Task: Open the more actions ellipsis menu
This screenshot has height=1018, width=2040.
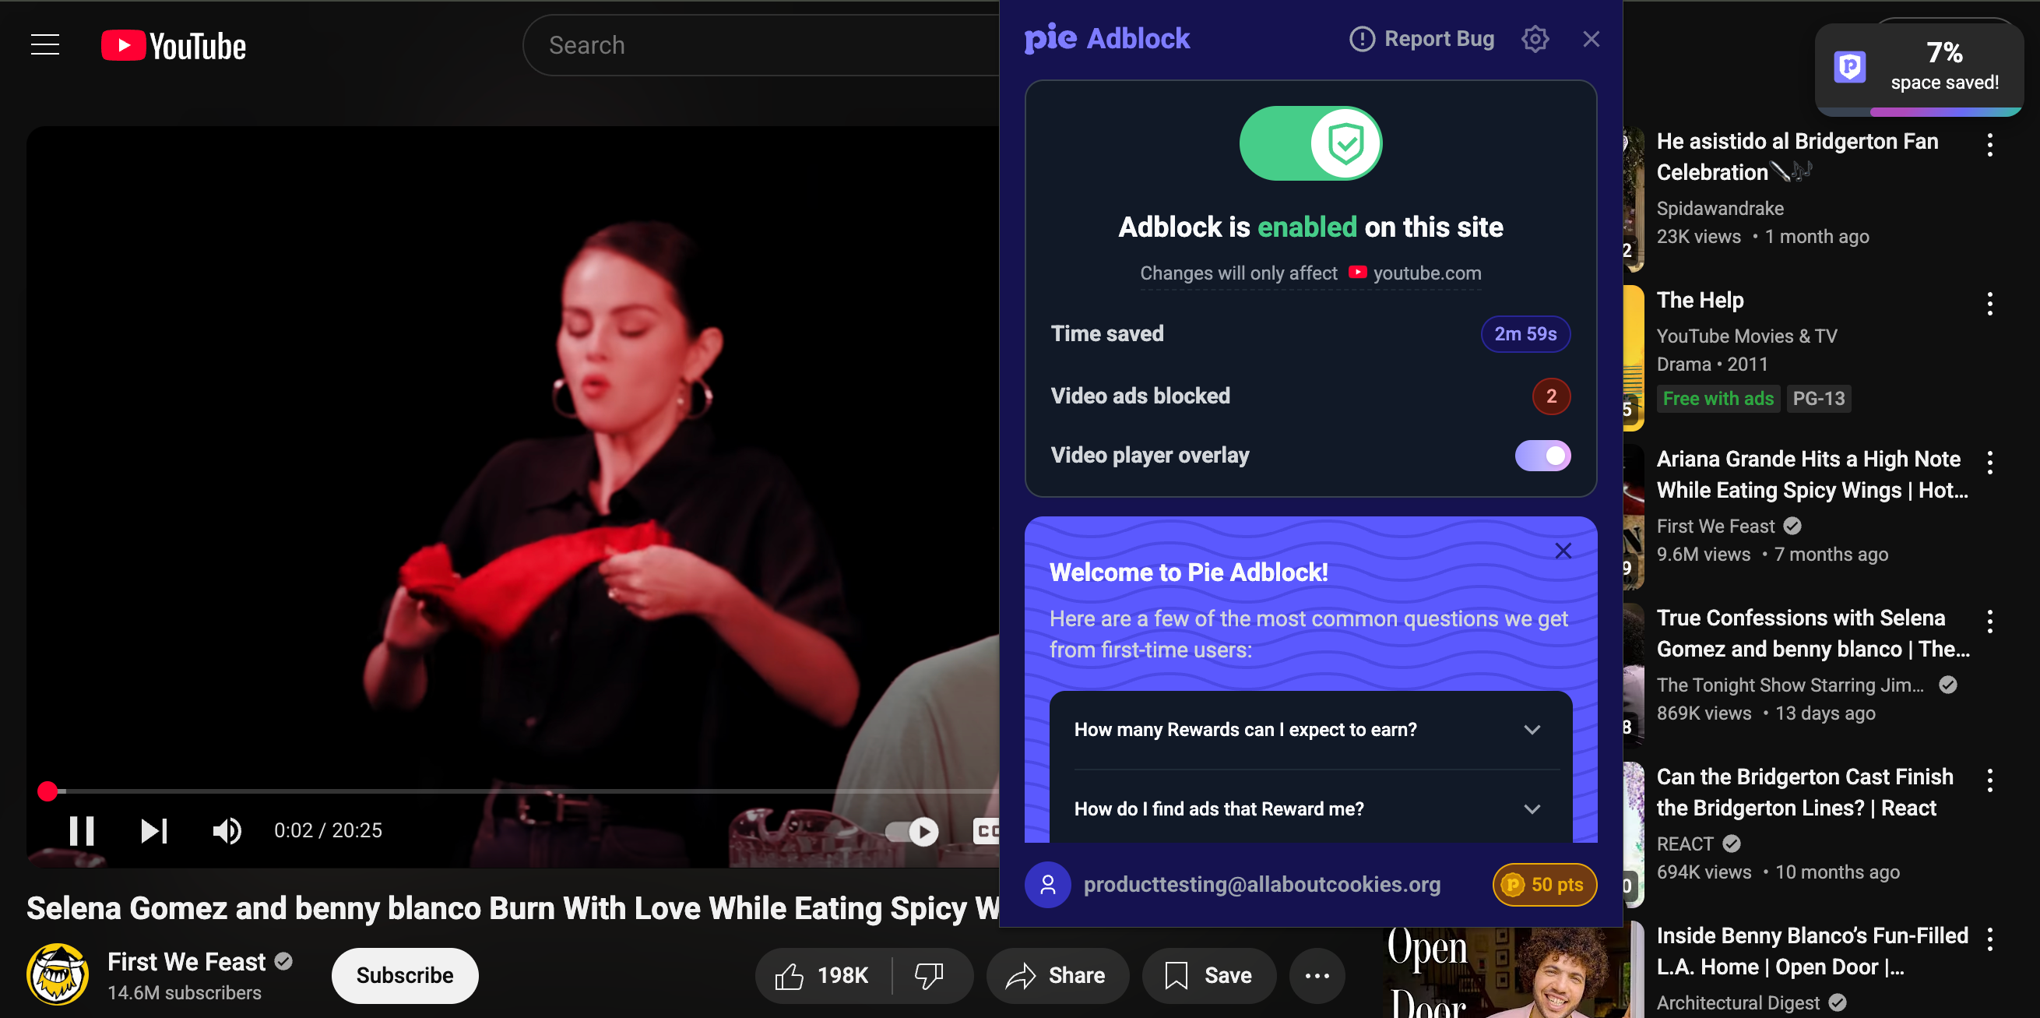Action: 1317,975
